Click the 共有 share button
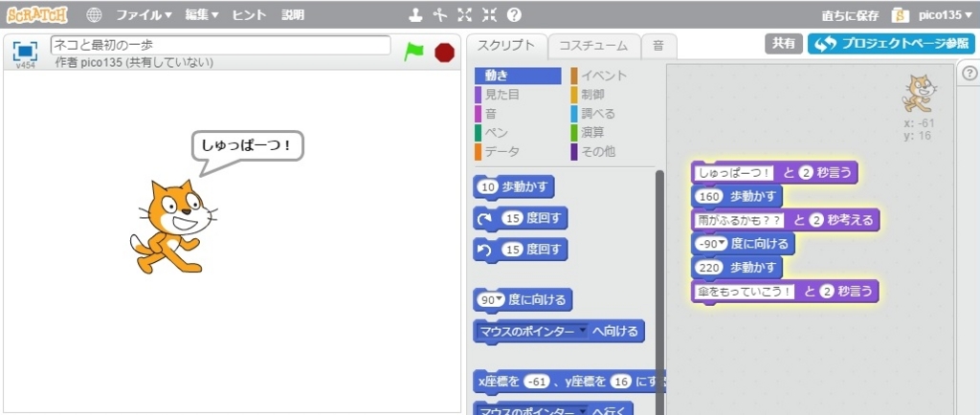 pyautogui.click(x=783, y=44)
